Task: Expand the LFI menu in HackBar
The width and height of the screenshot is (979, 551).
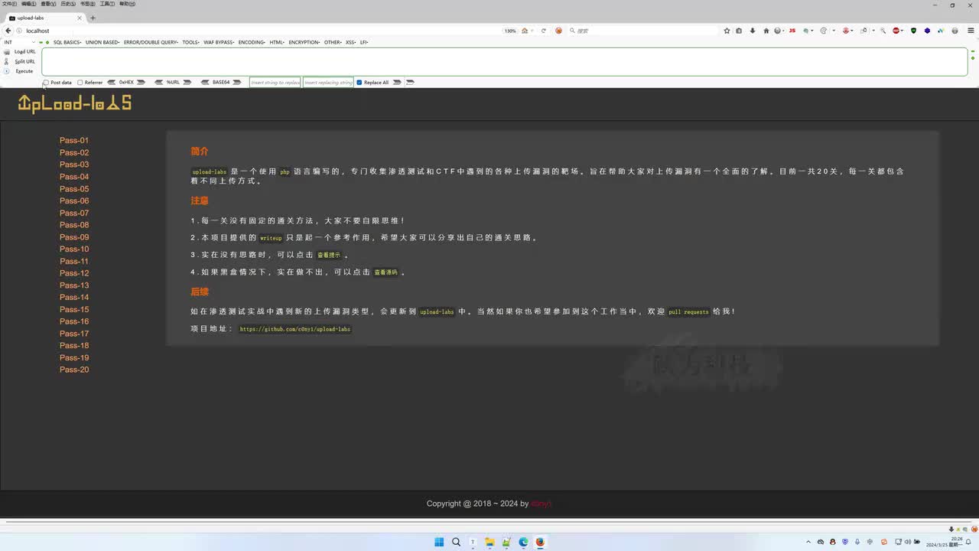Action: click(x=364, y=42)
